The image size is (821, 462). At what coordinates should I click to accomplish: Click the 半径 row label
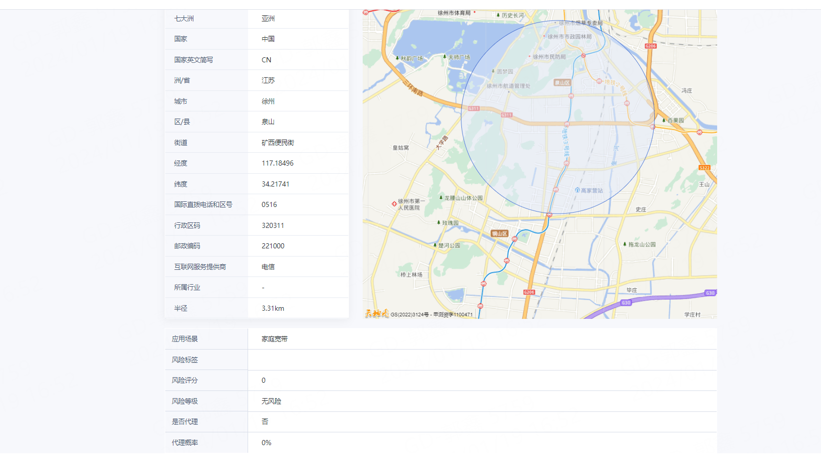(181, 308)
